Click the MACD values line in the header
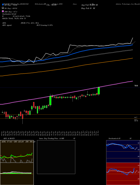 (x=14, y=18)
